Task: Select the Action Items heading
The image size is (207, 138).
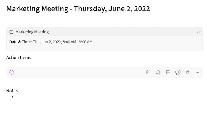Action: tap(18, 57)
